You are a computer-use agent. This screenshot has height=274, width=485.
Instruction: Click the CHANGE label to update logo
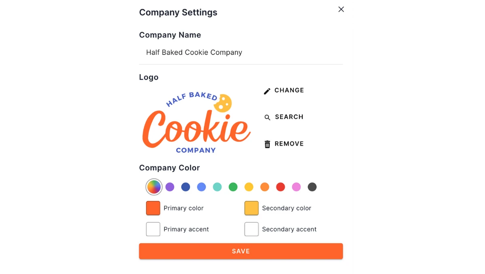[x=289, y=90]
